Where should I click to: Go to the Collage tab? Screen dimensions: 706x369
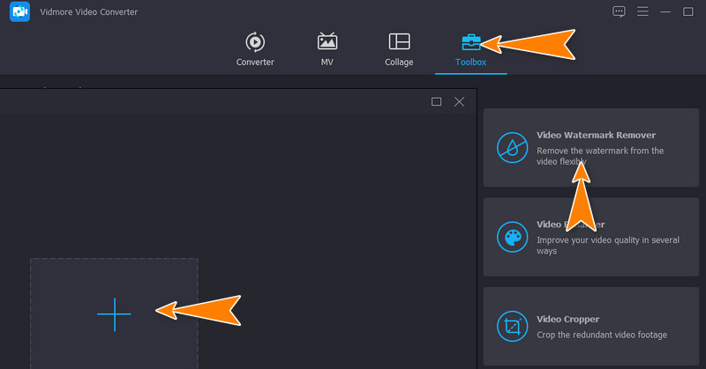coord(399,50)
